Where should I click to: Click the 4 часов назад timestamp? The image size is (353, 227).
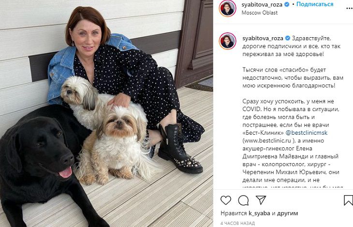237,224
